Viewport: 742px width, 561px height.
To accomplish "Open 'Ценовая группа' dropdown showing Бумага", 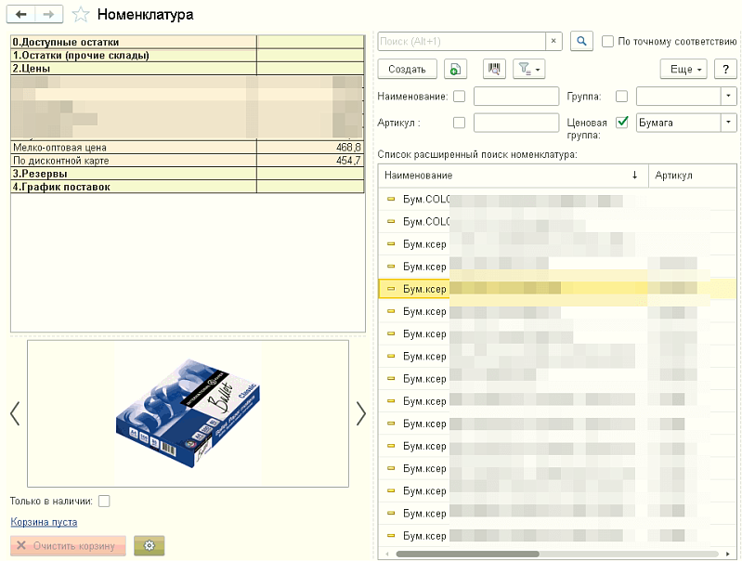I will point(727,123).
